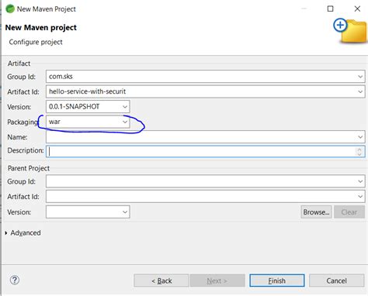This screenshot has height=296, width=368.
Task: Click inside the Description text field
Action: click(x=206, y=151)
